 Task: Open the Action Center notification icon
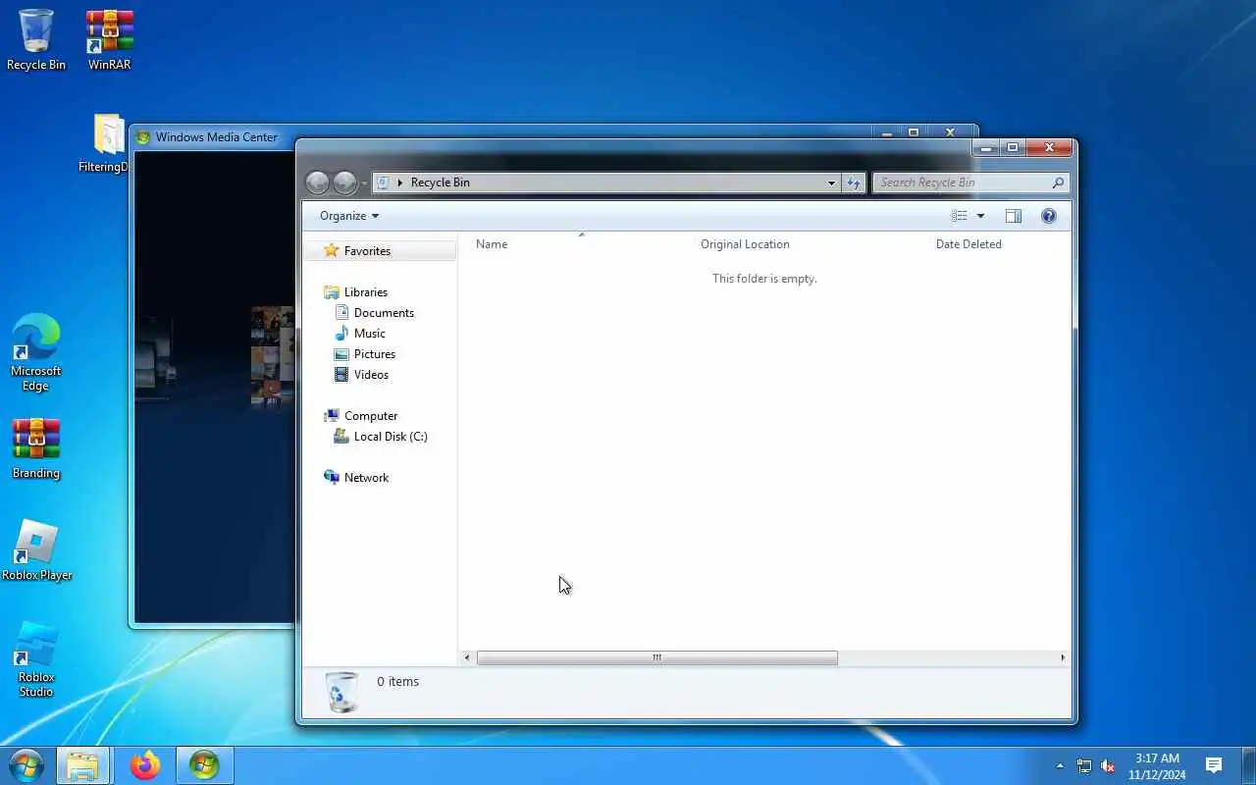point(1214,765)
